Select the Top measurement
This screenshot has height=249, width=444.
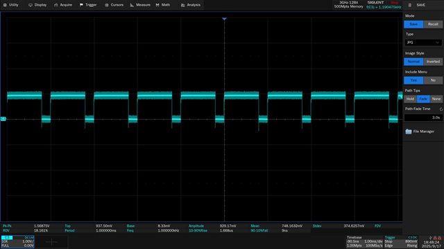[x=67, y=226]
